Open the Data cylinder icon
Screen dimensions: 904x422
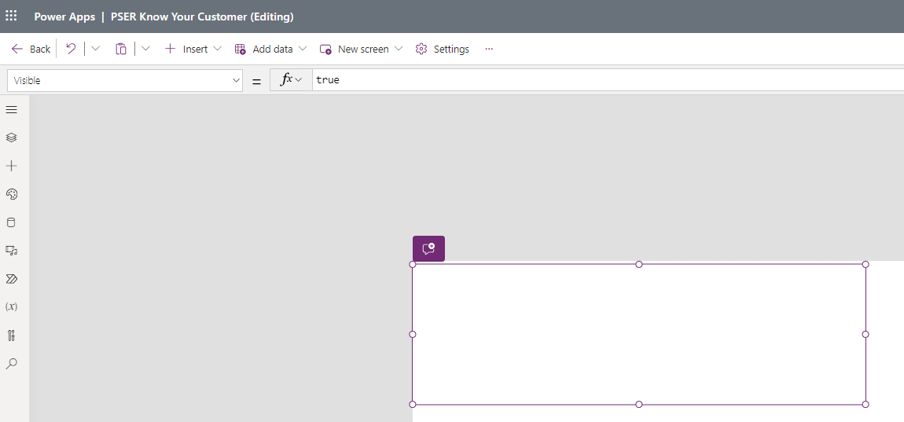(11, 222)
